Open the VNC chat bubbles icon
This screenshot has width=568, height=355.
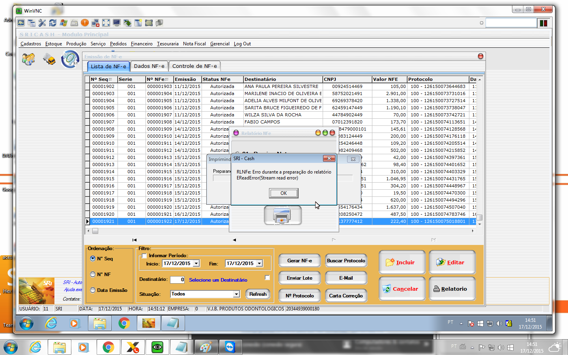point(159,23)
